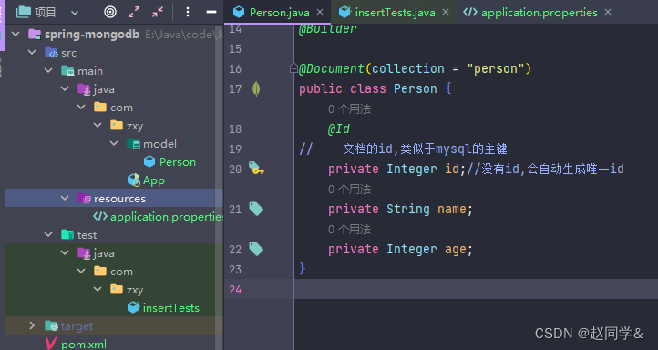Switch to the insertTests.java tab
Screen dimensions: 658x350
pyautogui.click(x=395, y=13)
